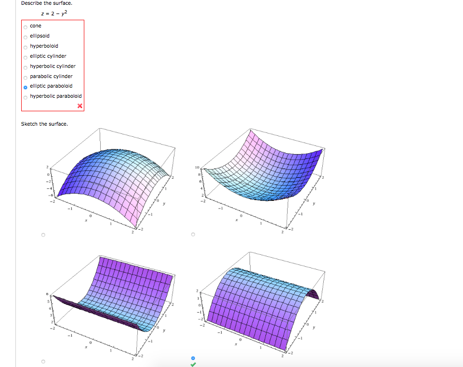Viewport: 463px width, 367px height.
Task: Select the hyperboloid answer option
Action: click(25, 47)
